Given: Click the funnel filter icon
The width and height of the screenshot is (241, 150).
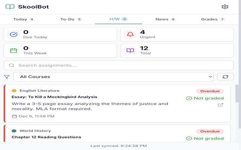Looking at the screenshot, I should [7, 76].
